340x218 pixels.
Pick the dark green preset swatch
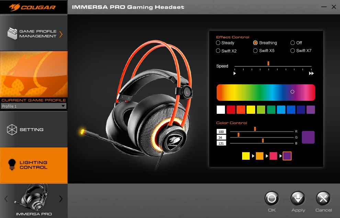(x=271, y=110)
